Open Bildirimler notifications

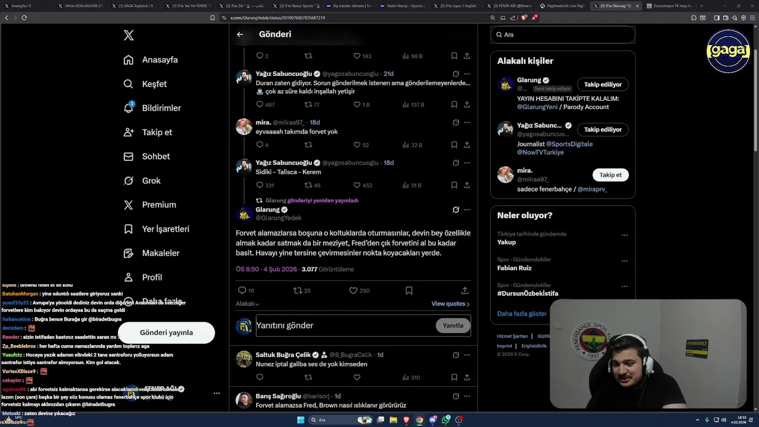pyautogui.click(x=152, y=108)
